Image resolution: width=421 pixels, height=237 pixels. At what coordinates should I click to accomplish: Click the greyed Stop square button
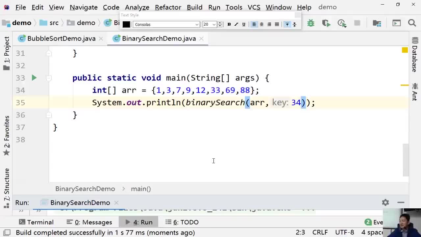[357, 23]
